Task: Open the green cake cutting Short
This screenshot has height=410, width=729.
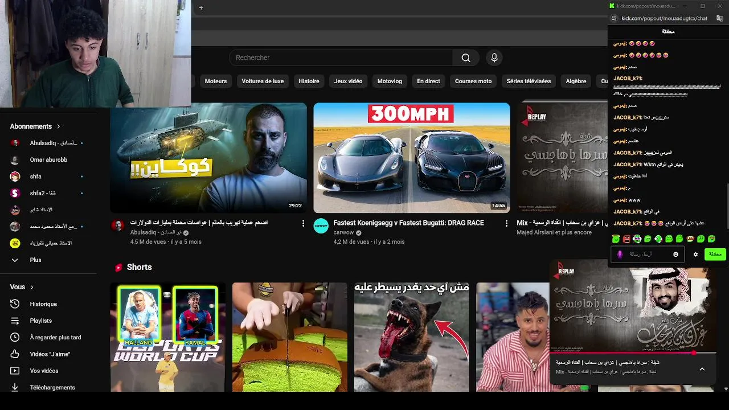Action: point(290,337)
